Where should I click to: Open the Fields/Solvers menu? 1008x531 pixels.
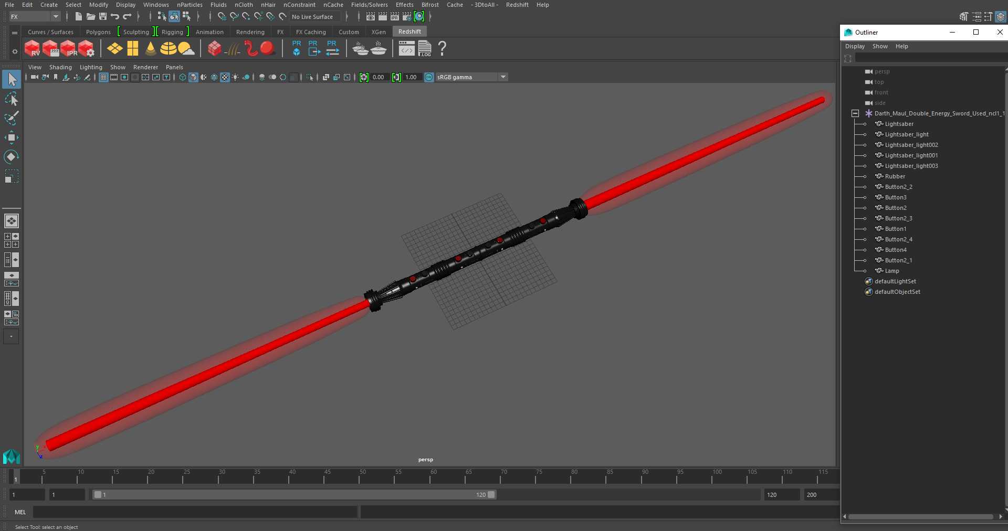(x=369, y=5)
